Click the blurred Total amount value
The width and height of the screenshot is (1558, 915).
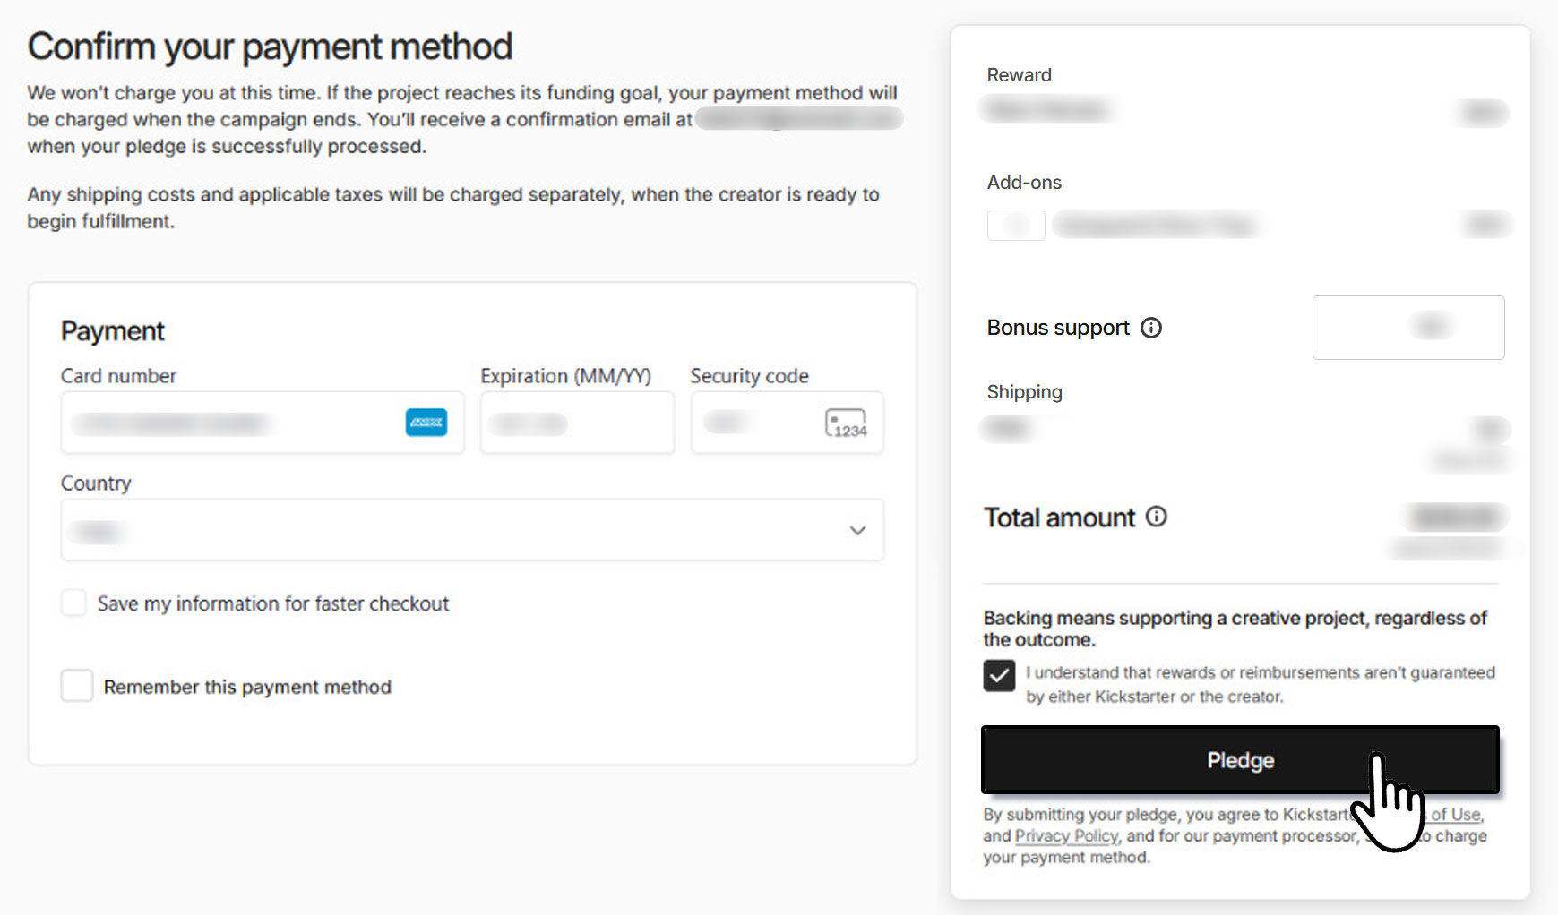tap(1456, 517)
